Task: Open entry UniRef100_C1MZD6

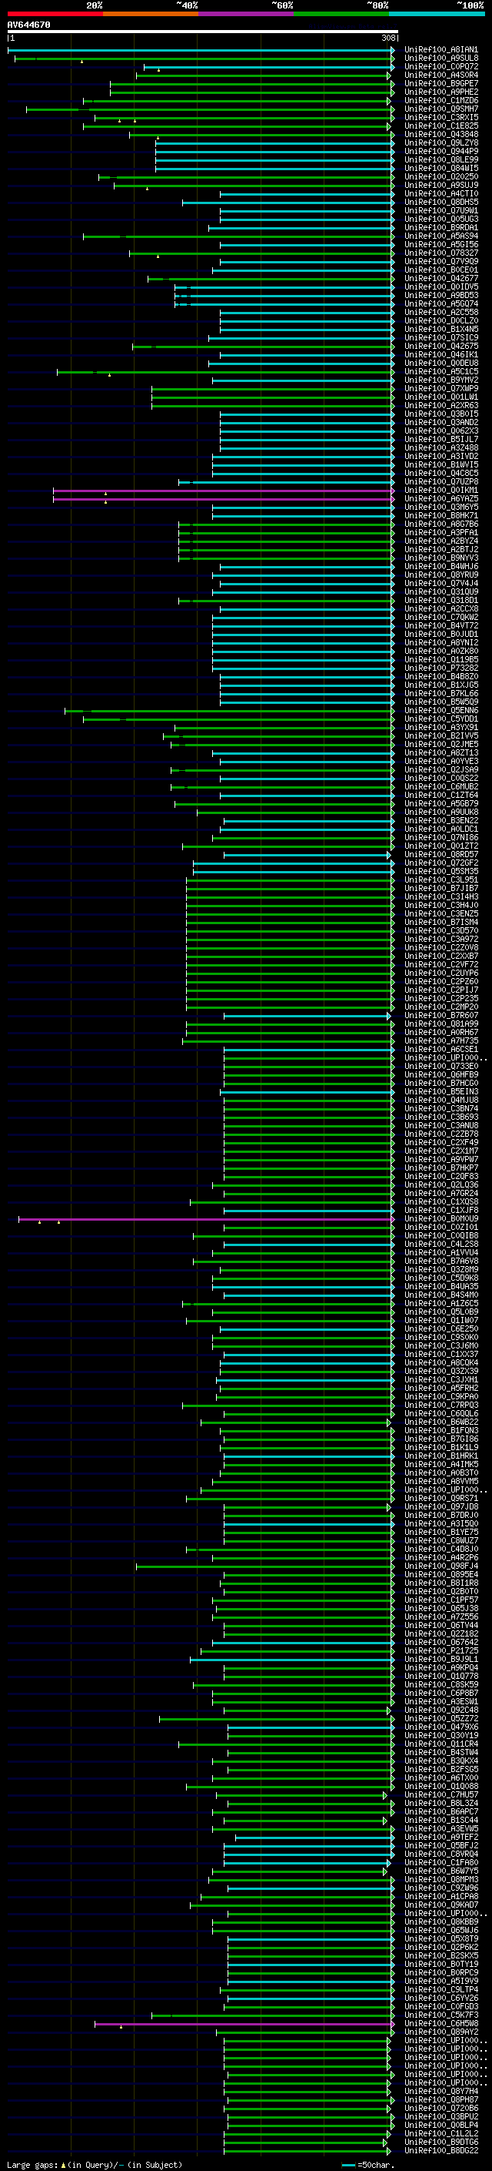Action: tap(441, 100)
